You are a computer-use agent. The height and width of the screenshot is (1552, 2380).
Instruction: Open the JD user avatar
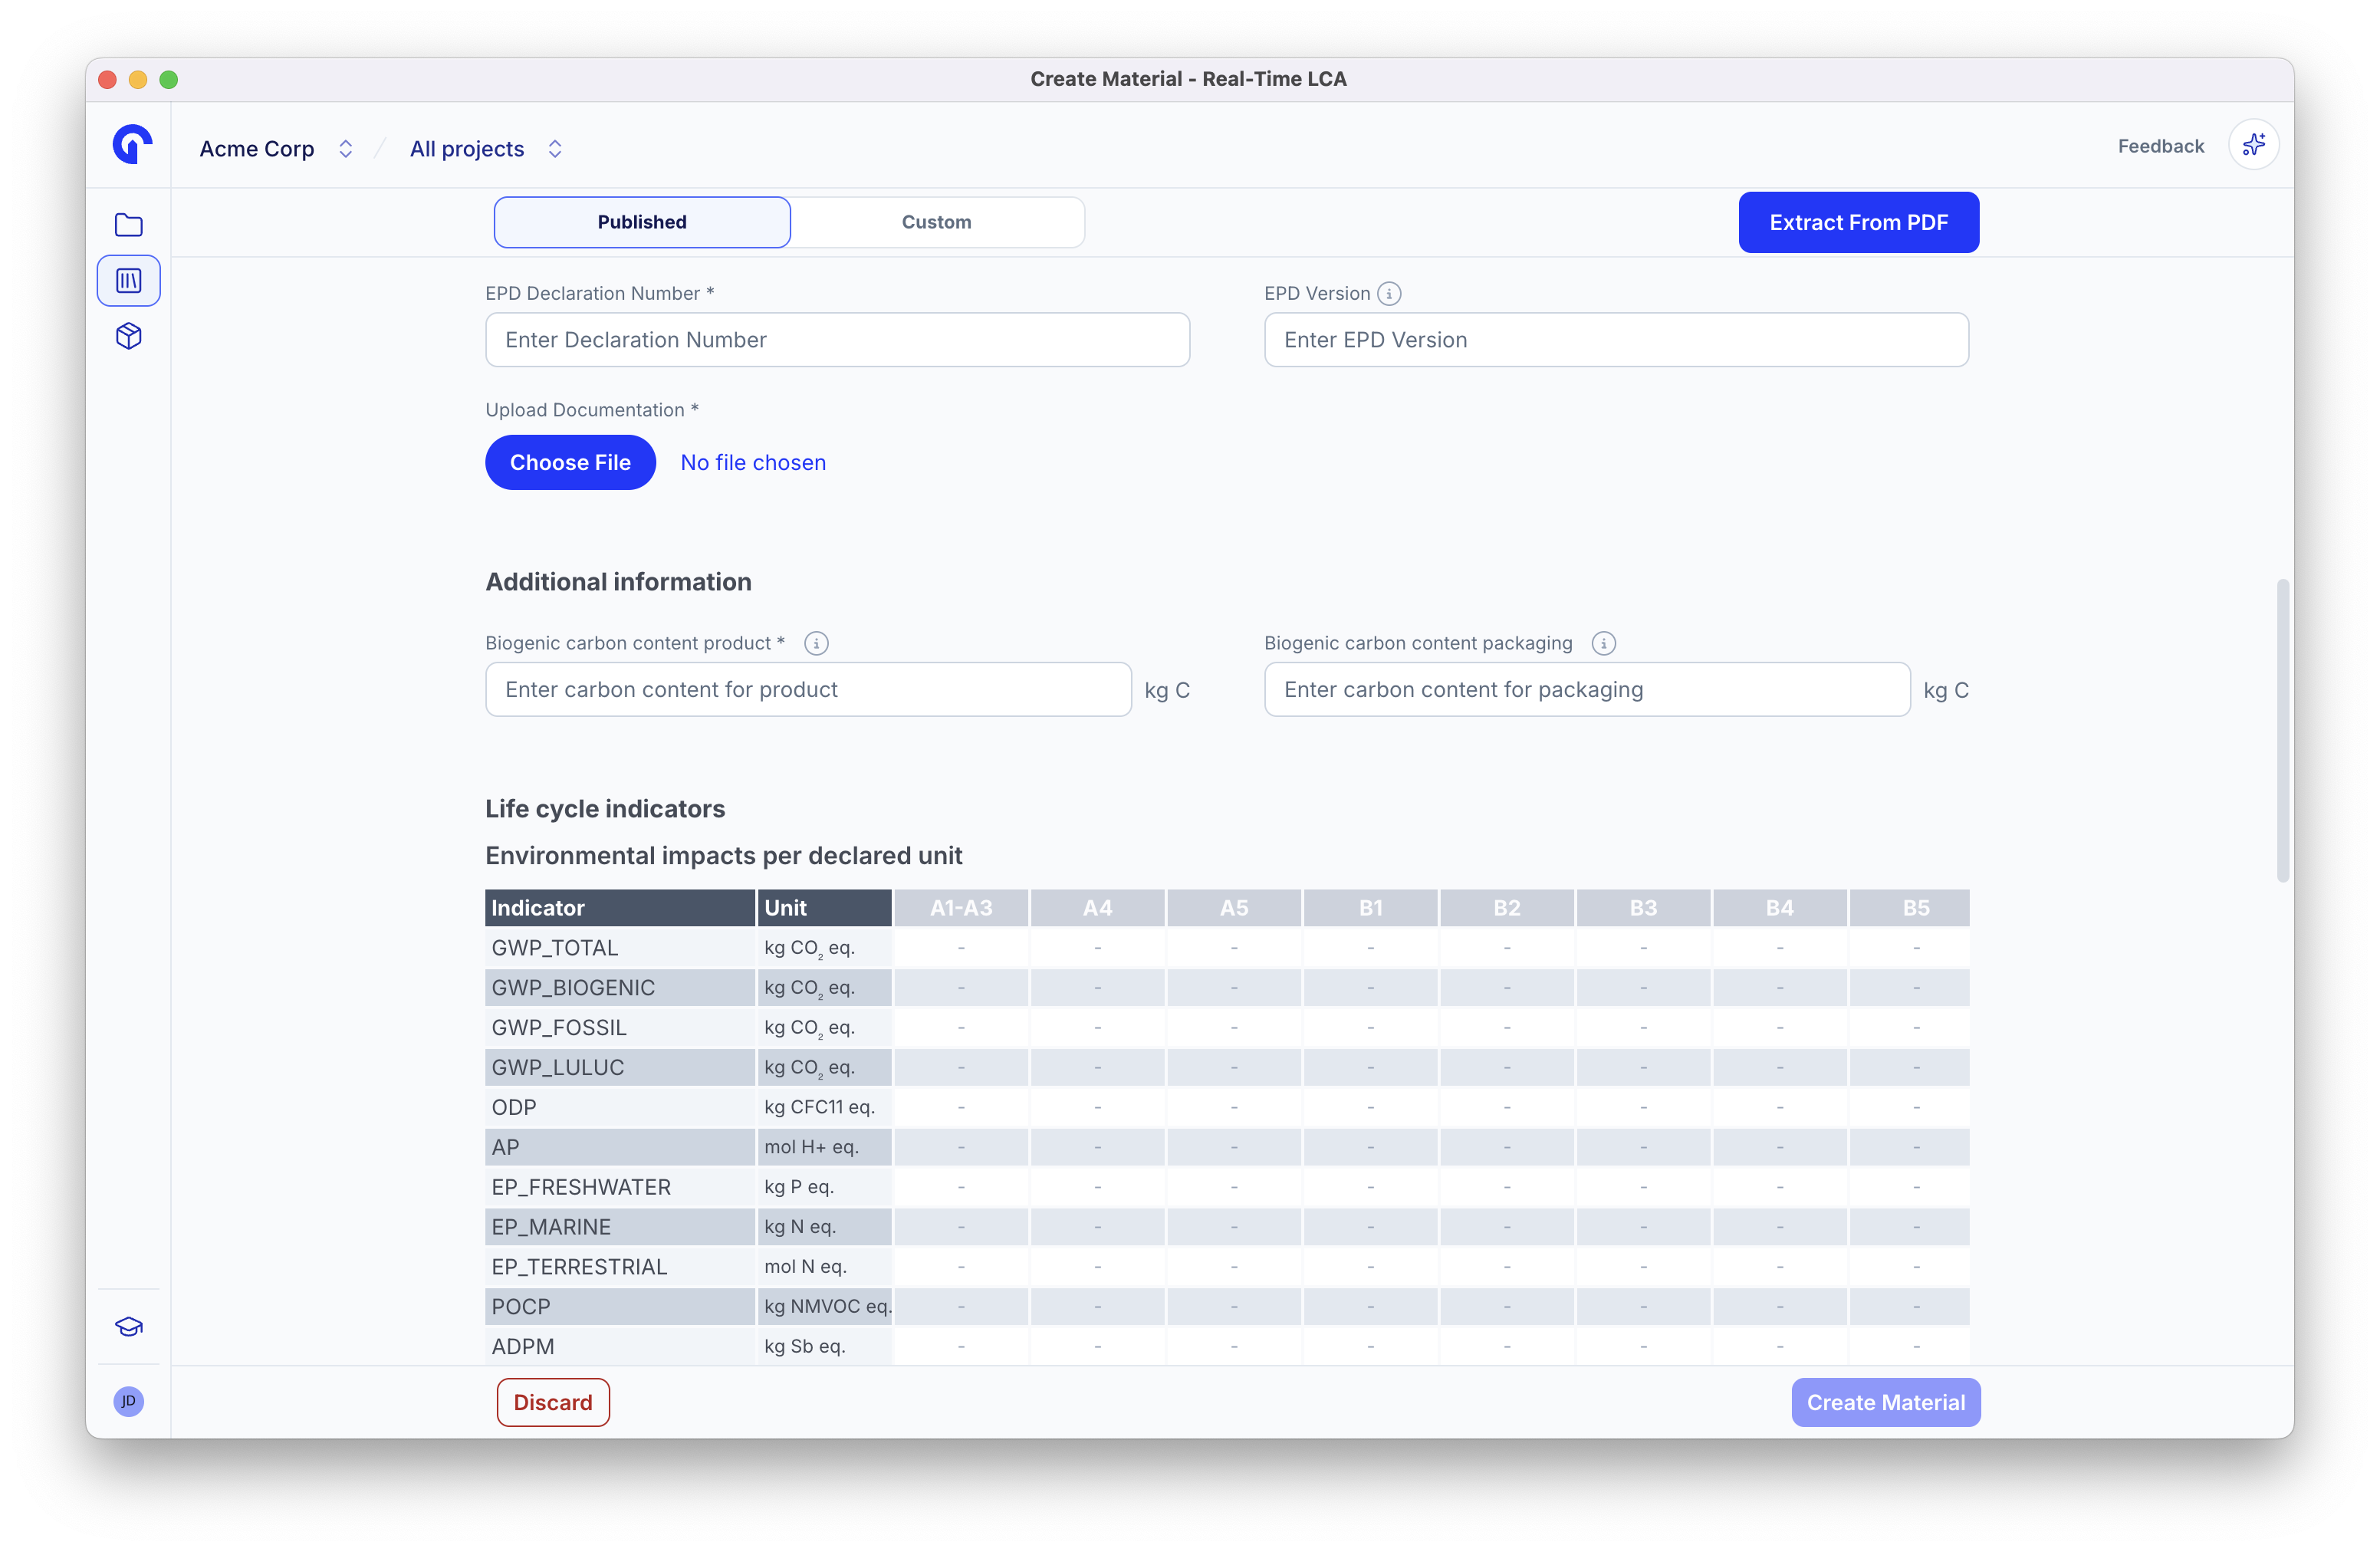[x=129, y=1401]
